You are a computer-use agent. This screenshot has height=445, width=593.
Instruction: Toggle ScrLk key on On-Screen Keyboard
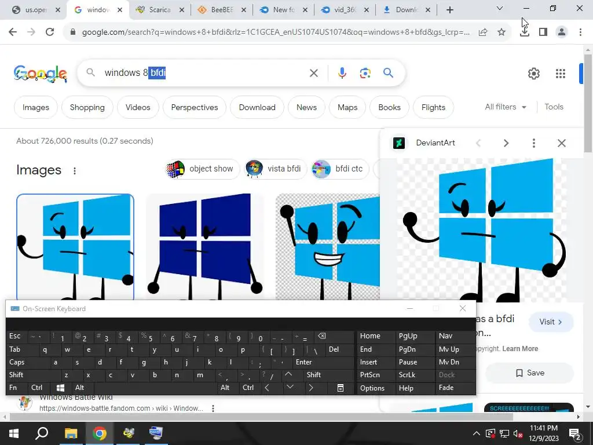click(x=415, y=375)
